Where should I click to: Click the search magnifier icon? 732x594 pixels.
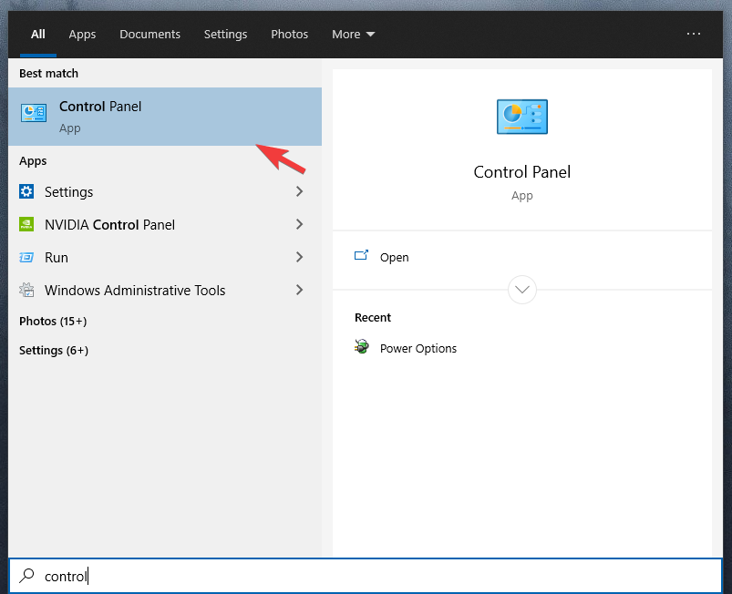coord(26,576)
